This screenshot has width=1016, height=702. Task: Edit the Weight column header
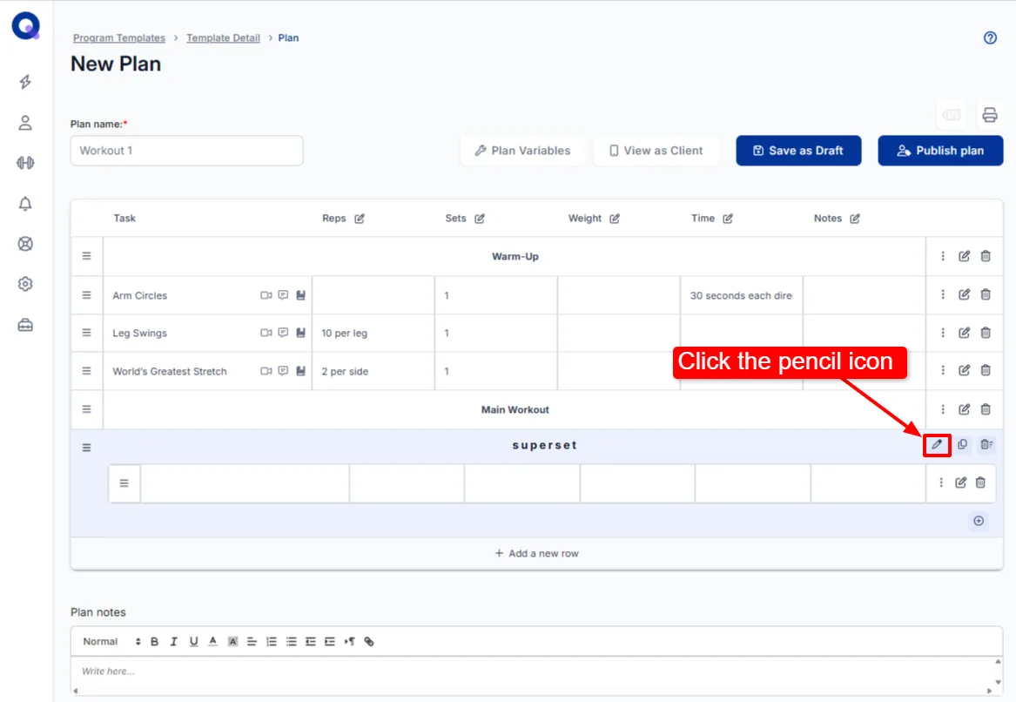point(615,219)
